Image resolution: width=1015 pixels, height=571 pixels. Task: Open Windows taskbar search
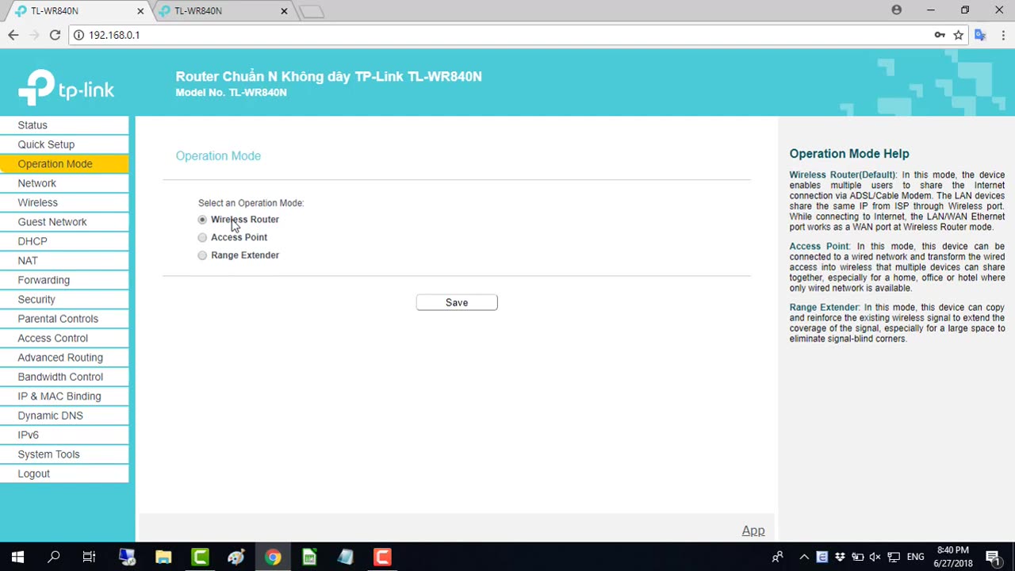(x=54, y=557)
